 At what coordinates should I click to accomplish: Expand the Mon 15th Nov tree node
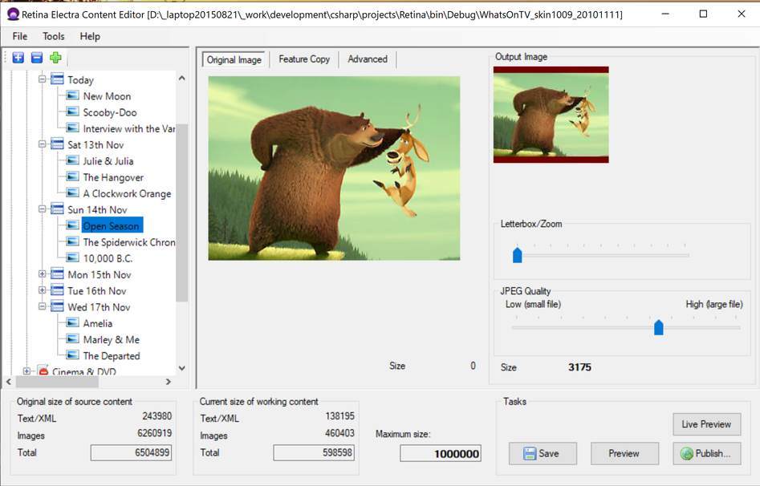(43, 275)
